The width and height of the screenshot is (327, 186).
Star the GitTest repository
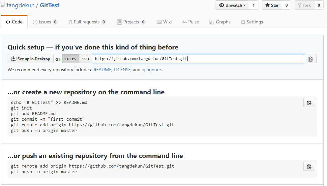[x=272, y=5]
